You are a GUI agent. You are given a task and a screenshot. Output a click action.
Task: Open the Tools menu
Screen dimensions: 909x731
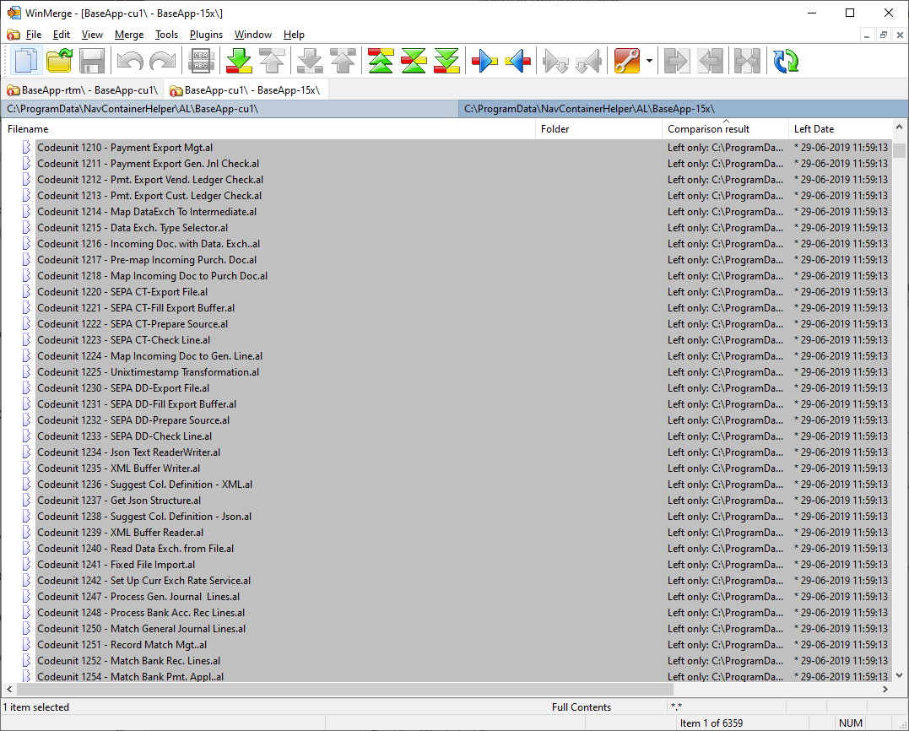pyautogui.click(x=166, y=35)
